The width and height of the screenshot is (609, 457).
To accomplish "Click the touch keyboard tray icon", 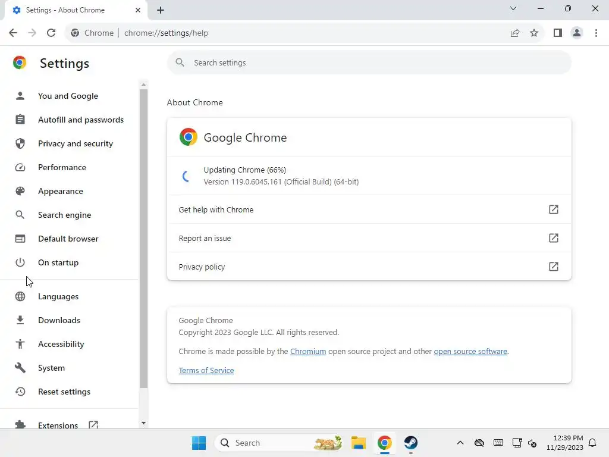I will 498,443.
